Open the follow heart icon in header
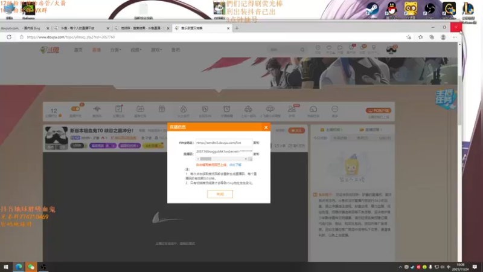Viewport: 483px width, 272px height. tap(329, 49)
